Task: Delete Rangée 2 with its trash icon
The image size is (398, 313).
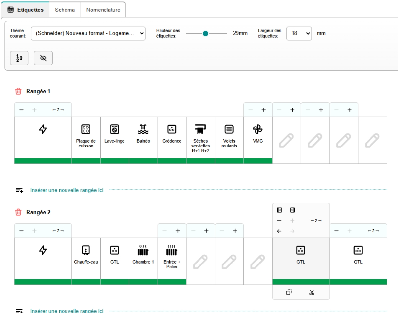Action: (x=19, y=212)
